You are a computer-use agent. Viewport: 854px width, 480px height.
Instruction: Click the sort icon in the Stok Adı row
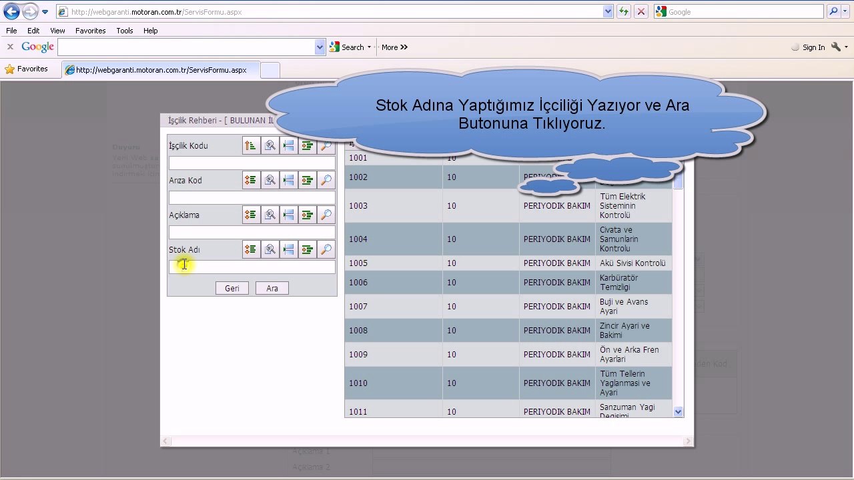pos(251,249)
